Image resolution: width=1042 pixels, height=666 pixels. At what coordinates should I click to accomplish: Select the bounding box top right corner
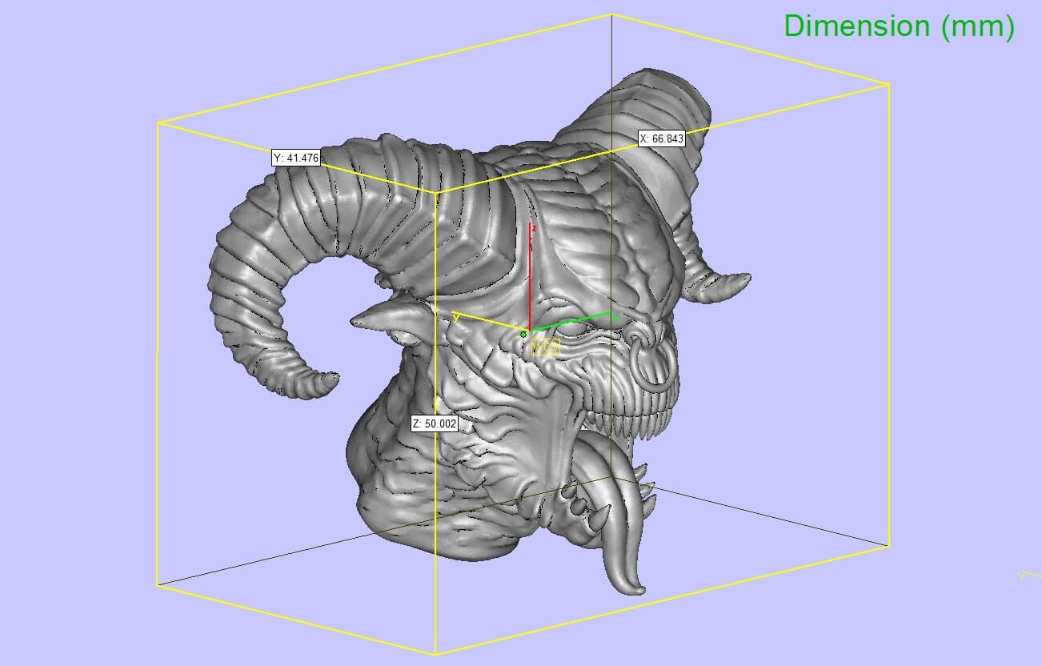click(889, 83)
